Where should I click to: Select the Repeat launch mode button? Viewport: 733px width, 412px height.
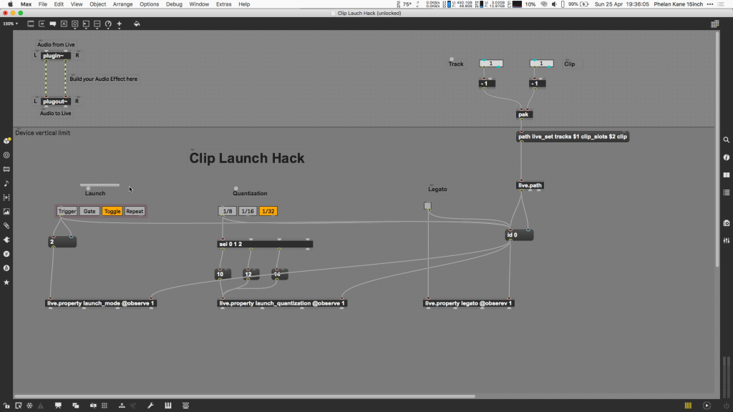[x=135, y=211]
